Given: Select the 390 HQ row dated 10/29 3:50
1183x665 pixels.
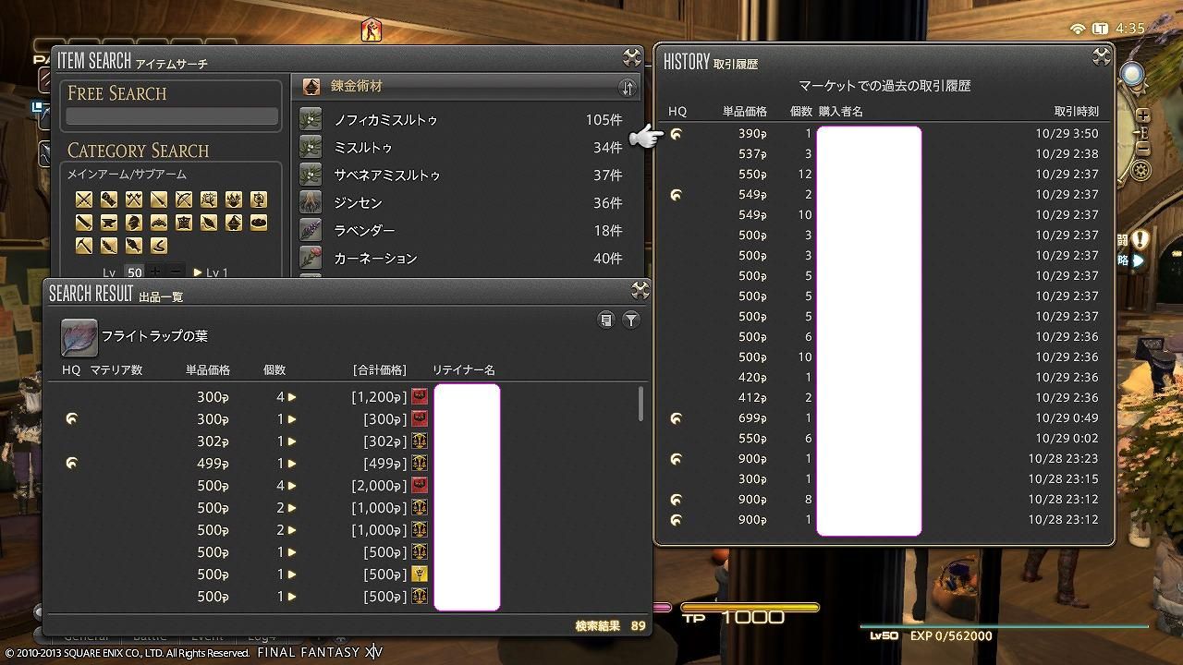Looking at the screenshot, I should click(884, 134).
